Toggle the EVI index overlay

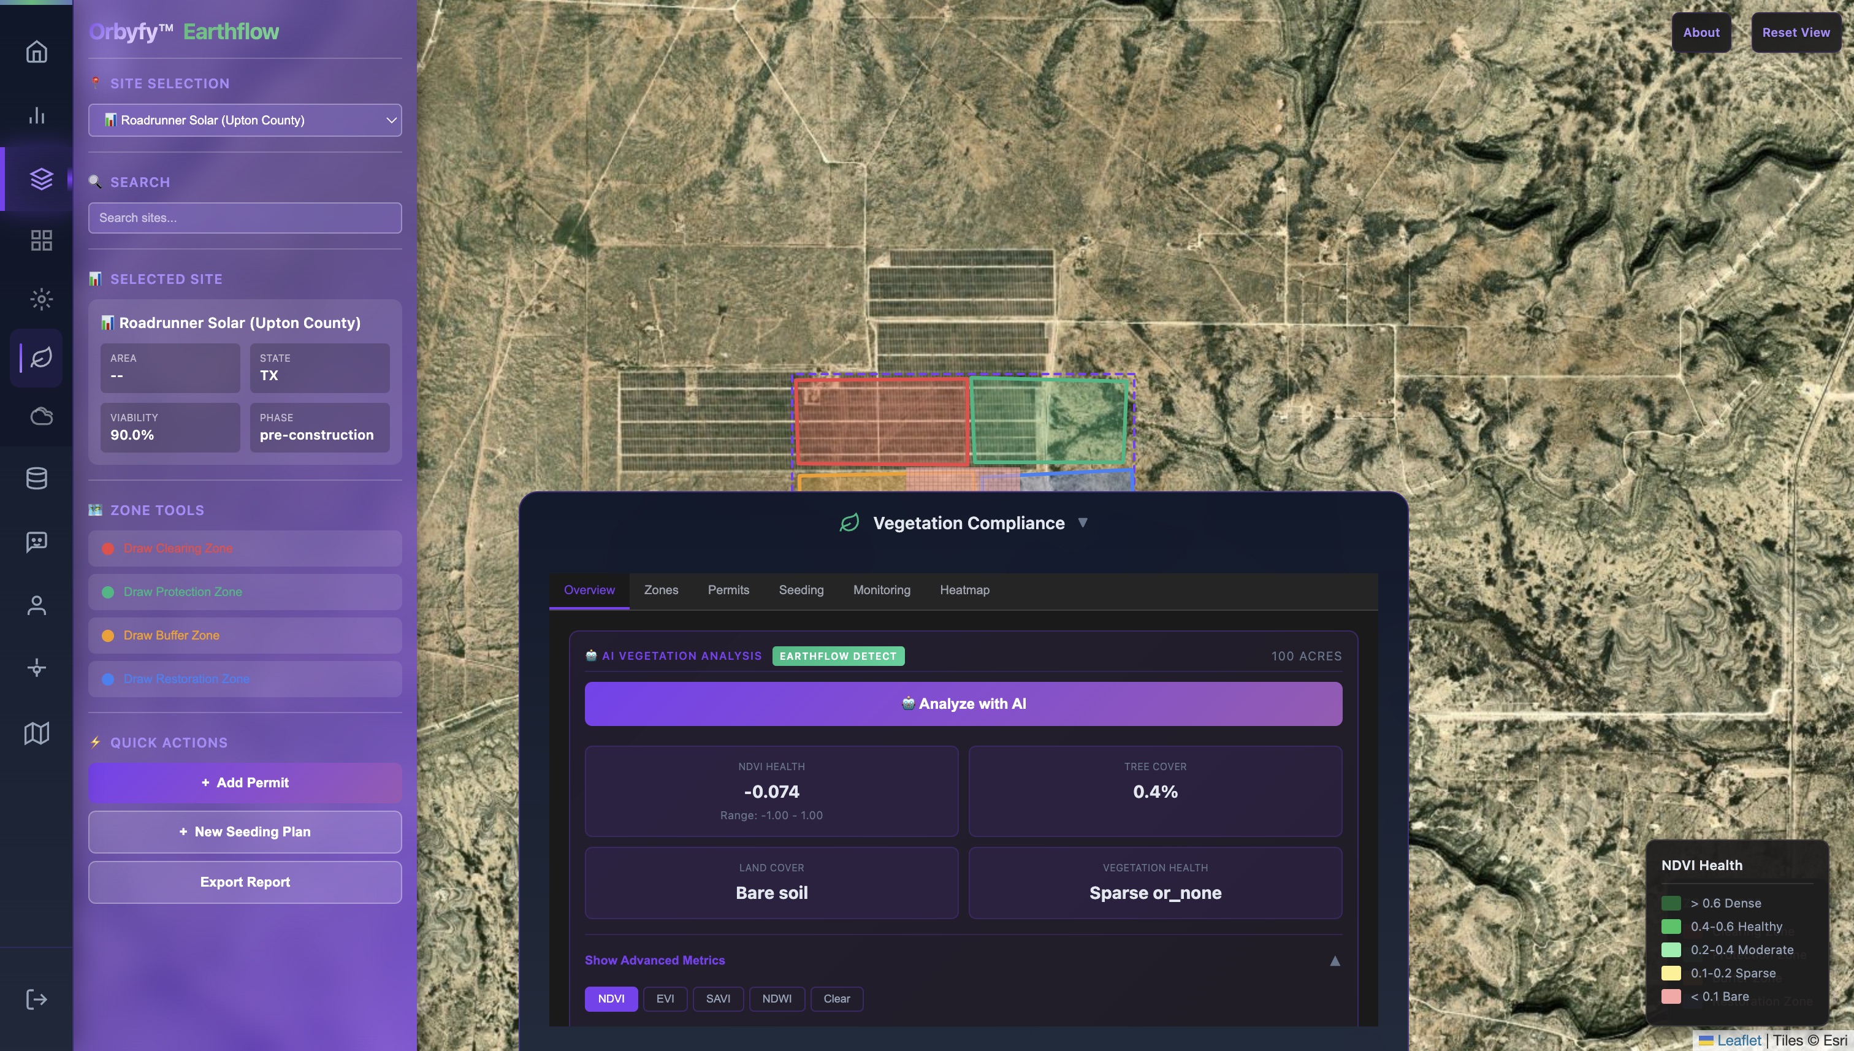pos(665,998)
